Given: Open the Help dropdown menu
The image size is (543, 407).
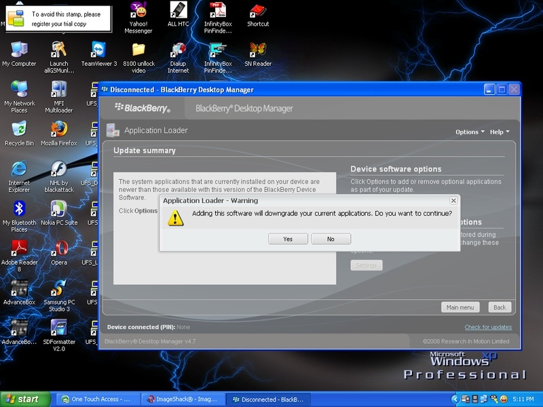Looking at the screenshot, I should (x=500, y=132).
